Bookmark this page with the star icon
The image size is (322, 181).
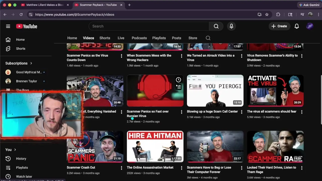pyautogui.click(x=267, y=15)
